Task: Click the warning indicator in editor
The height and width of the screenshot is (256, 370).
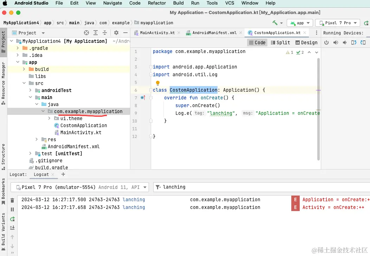Action: tap(290, 52)
